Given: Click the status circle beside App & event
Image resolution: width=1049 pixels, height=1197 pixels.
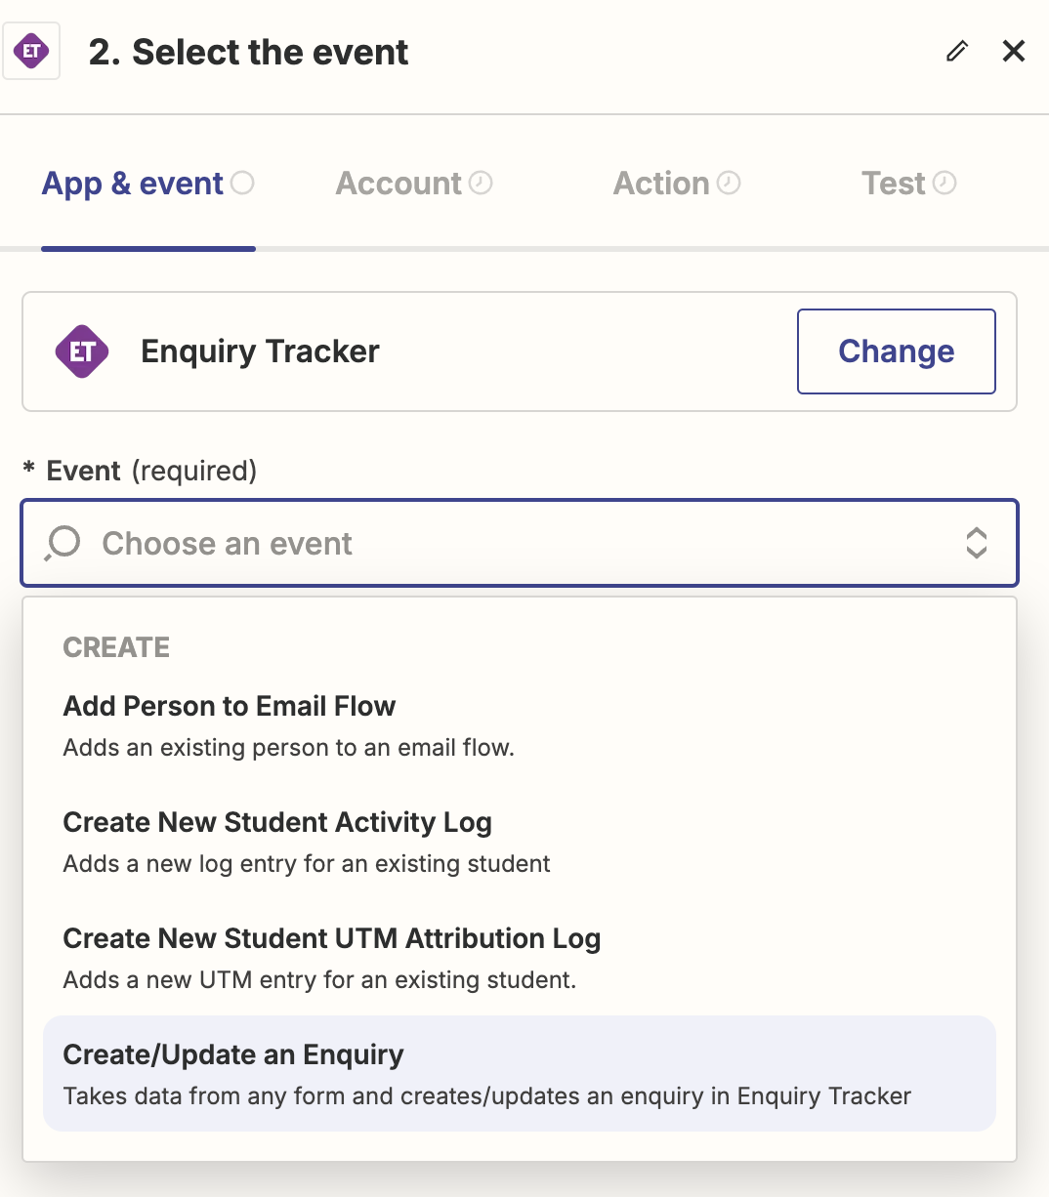Looking at the screenshot, I should coord(243,182).
